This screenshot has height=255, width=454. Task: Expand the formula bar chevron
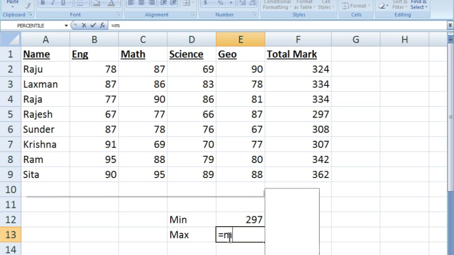click(450, 25)
